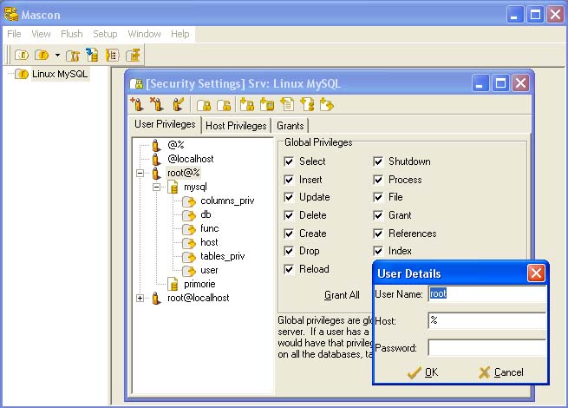This screenshot has width=568, height=408.
Task: Click the primorie database icon in tree
Action: coord(173,284)
